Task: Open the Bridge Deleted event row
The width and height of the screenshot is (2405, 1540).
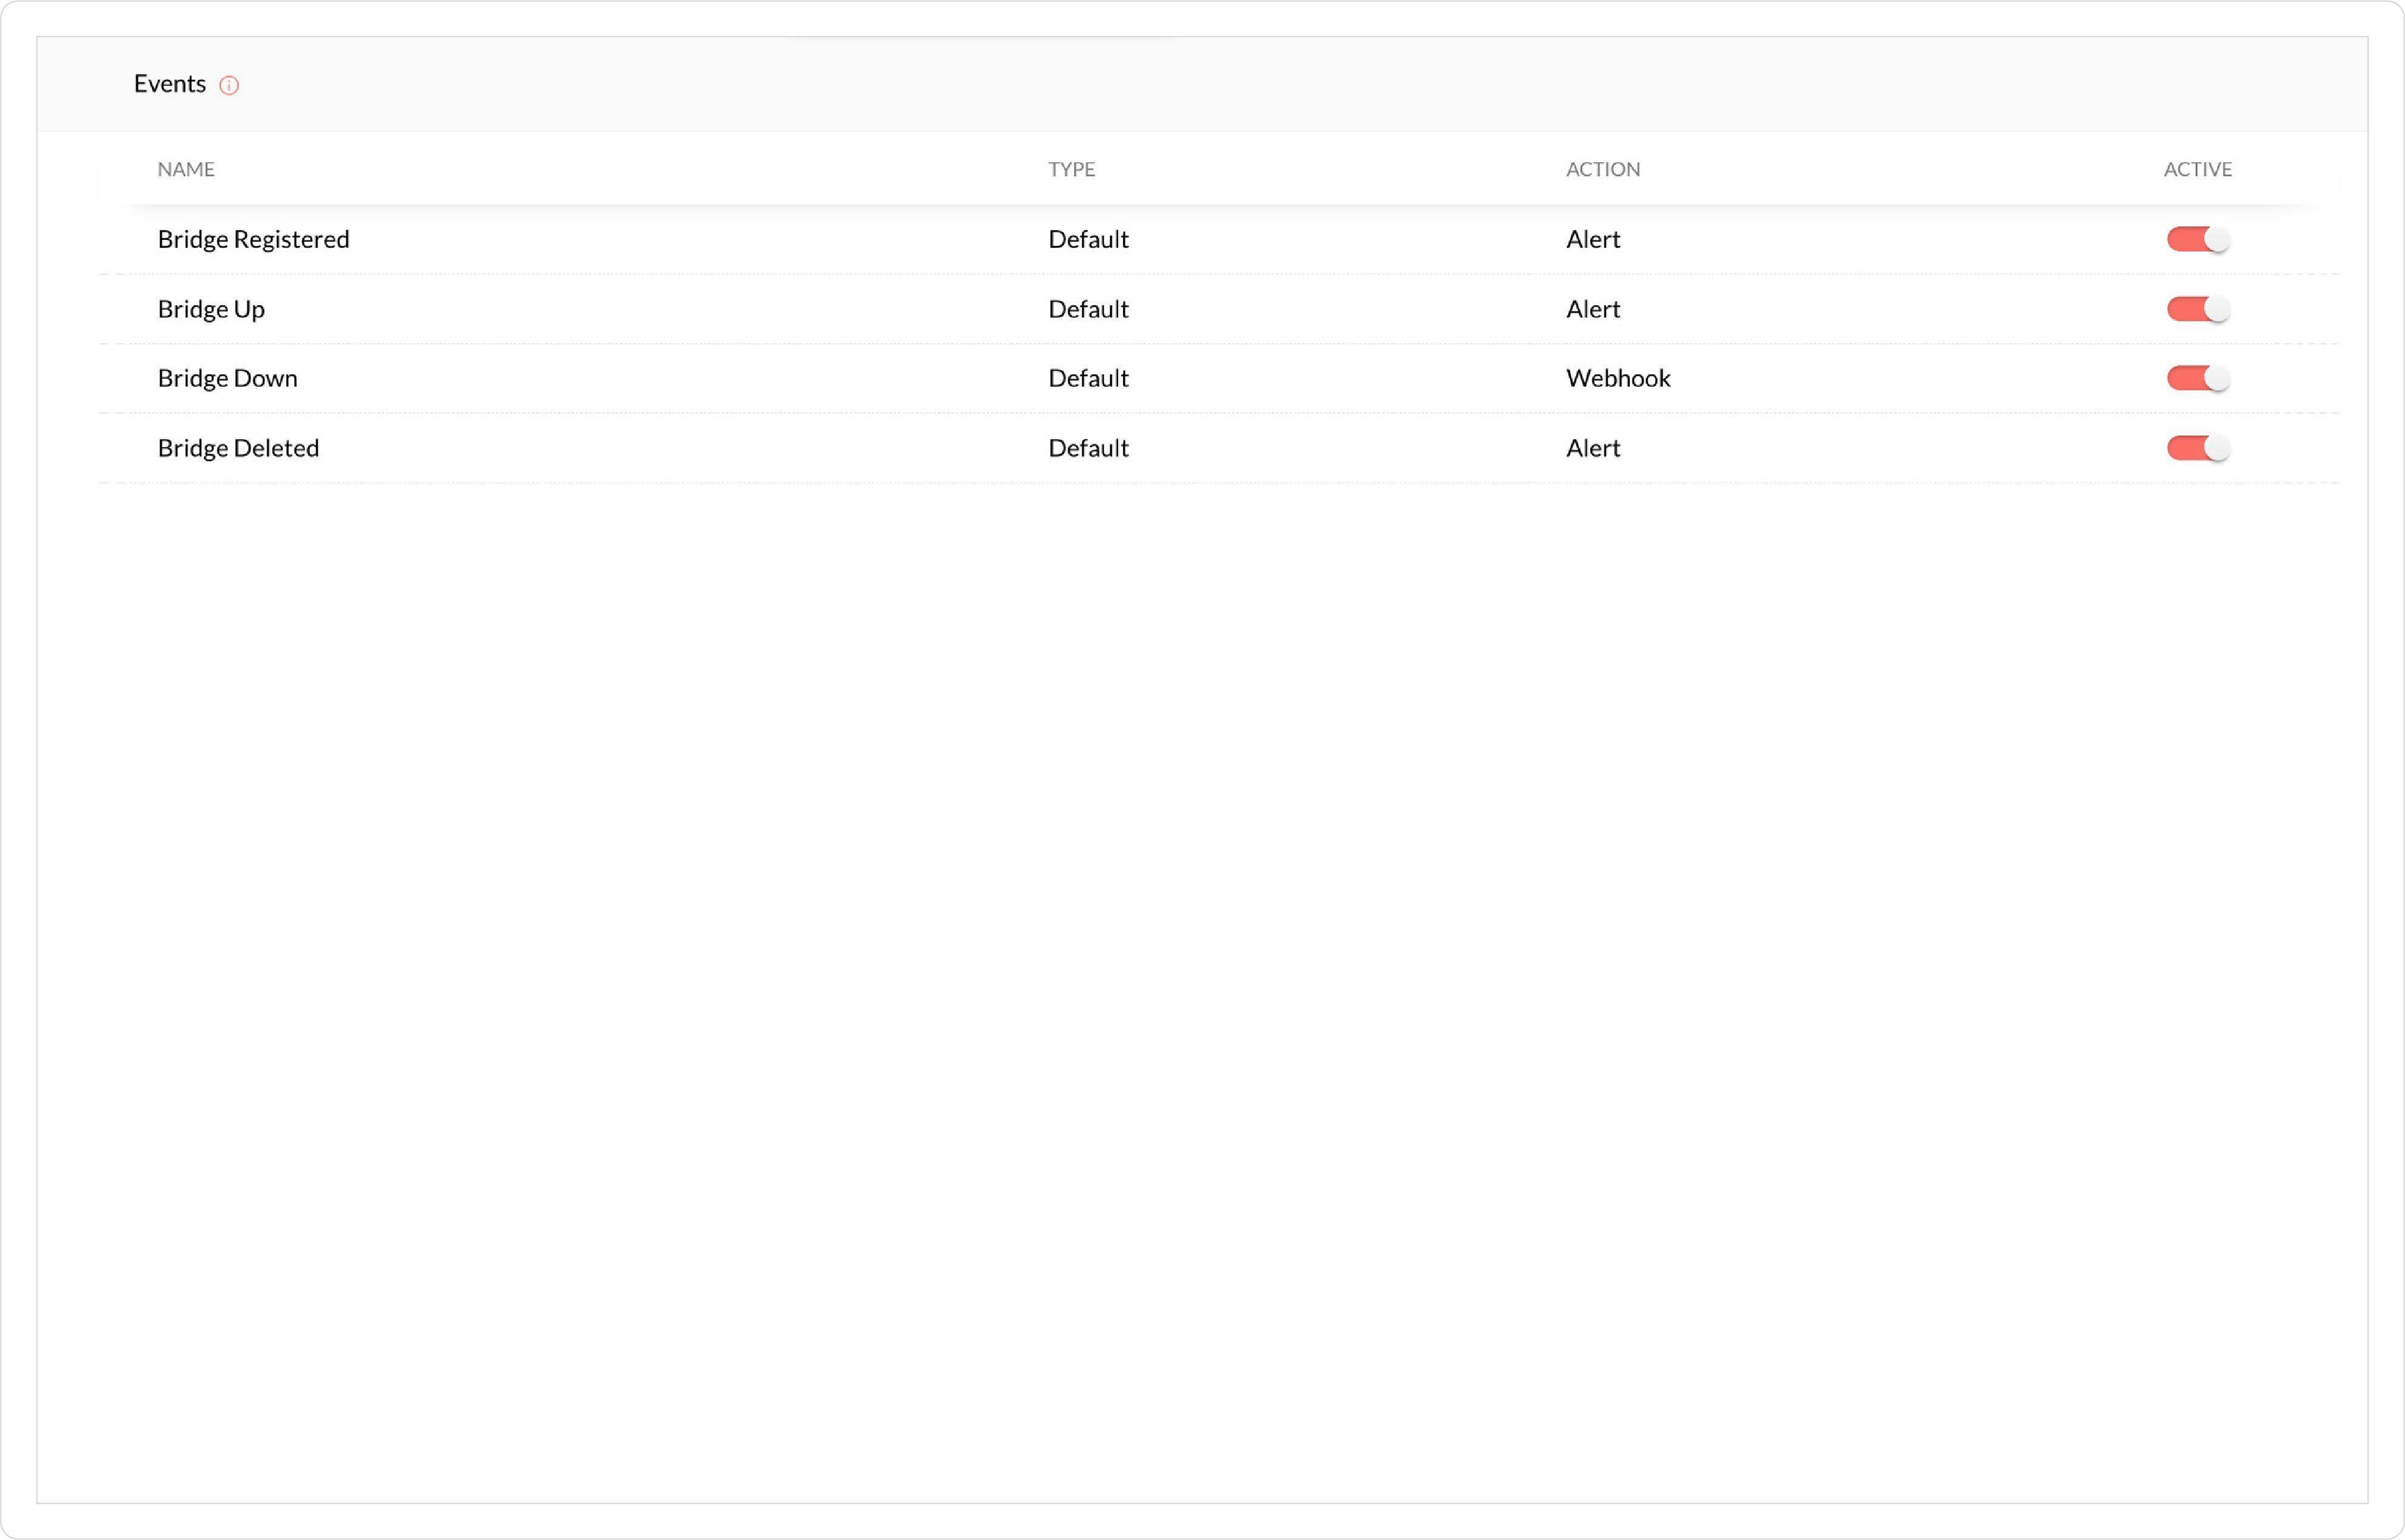Action: pos(238,448)
